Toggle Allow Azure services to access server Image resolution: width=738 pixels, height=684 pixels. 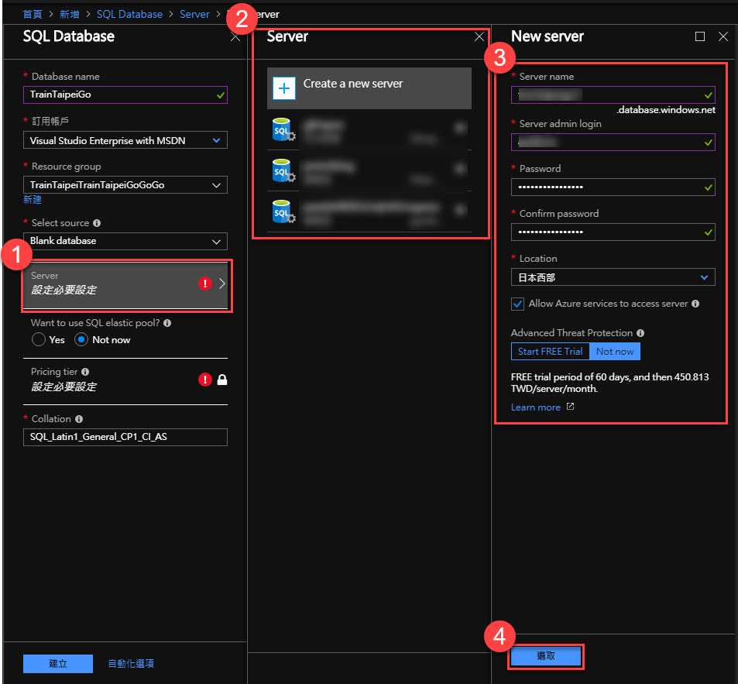point(517,304)
